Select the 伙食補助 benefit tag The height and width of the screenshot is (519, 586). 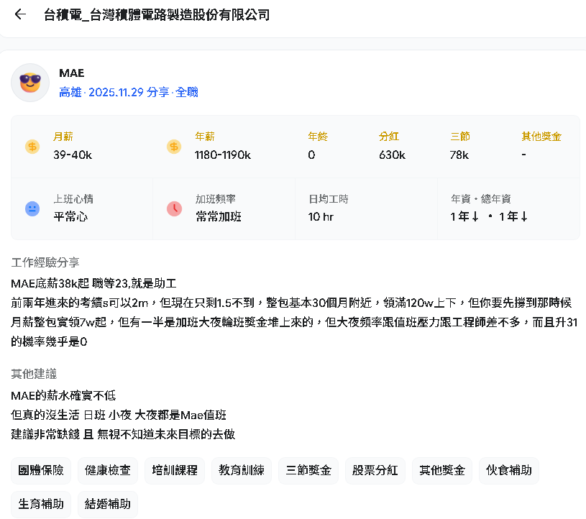tap(509, 470)
